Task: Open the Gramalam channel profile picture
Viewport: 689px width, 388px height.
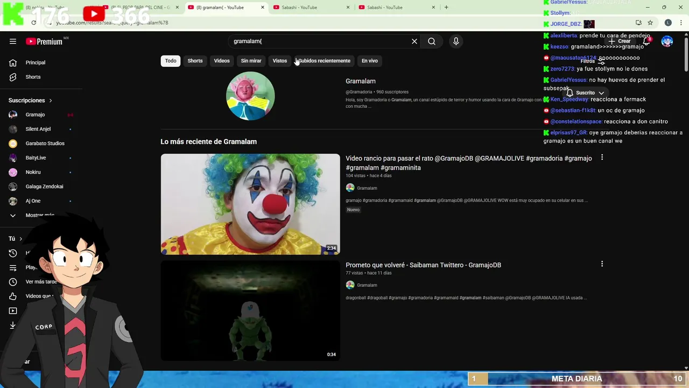Action: point(250,96)
